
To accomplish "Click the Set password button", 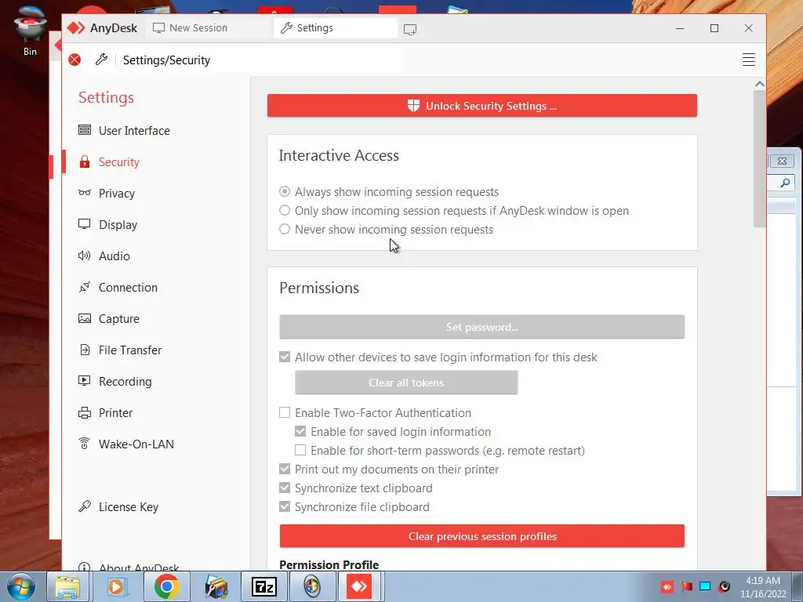I will coord(482,327).
